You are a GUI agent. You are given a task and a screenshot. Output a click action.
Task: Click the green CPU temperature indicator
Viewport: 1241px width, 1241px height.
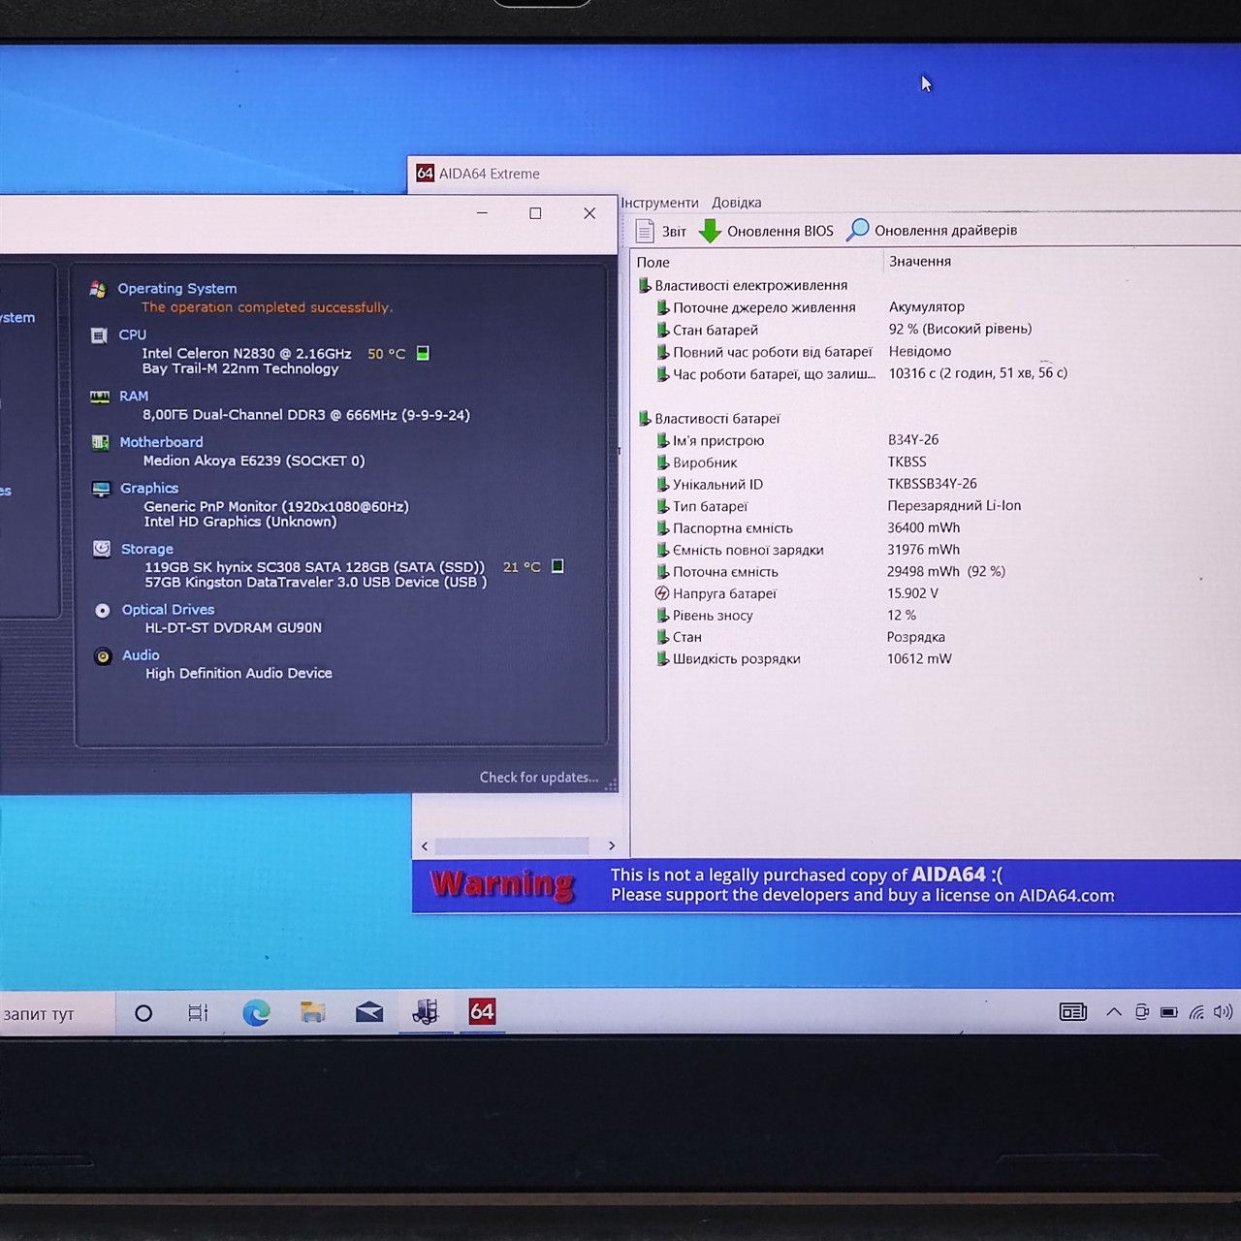tap(423, 353)
